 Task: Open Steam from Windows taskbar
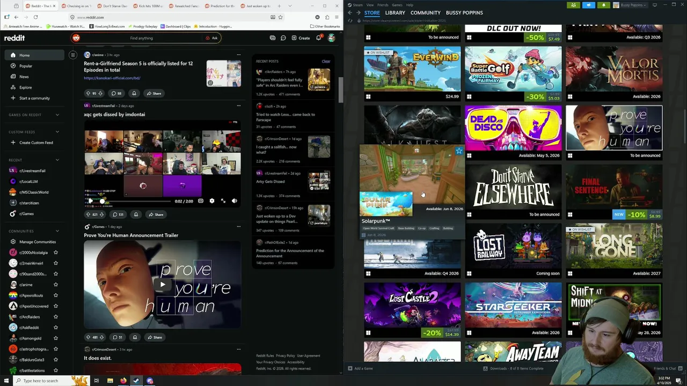pos(136,381)
